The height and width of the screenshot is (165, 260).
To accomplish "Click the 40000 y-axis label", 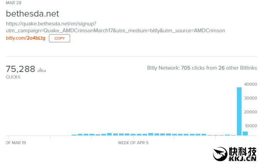I will (251, 84).
